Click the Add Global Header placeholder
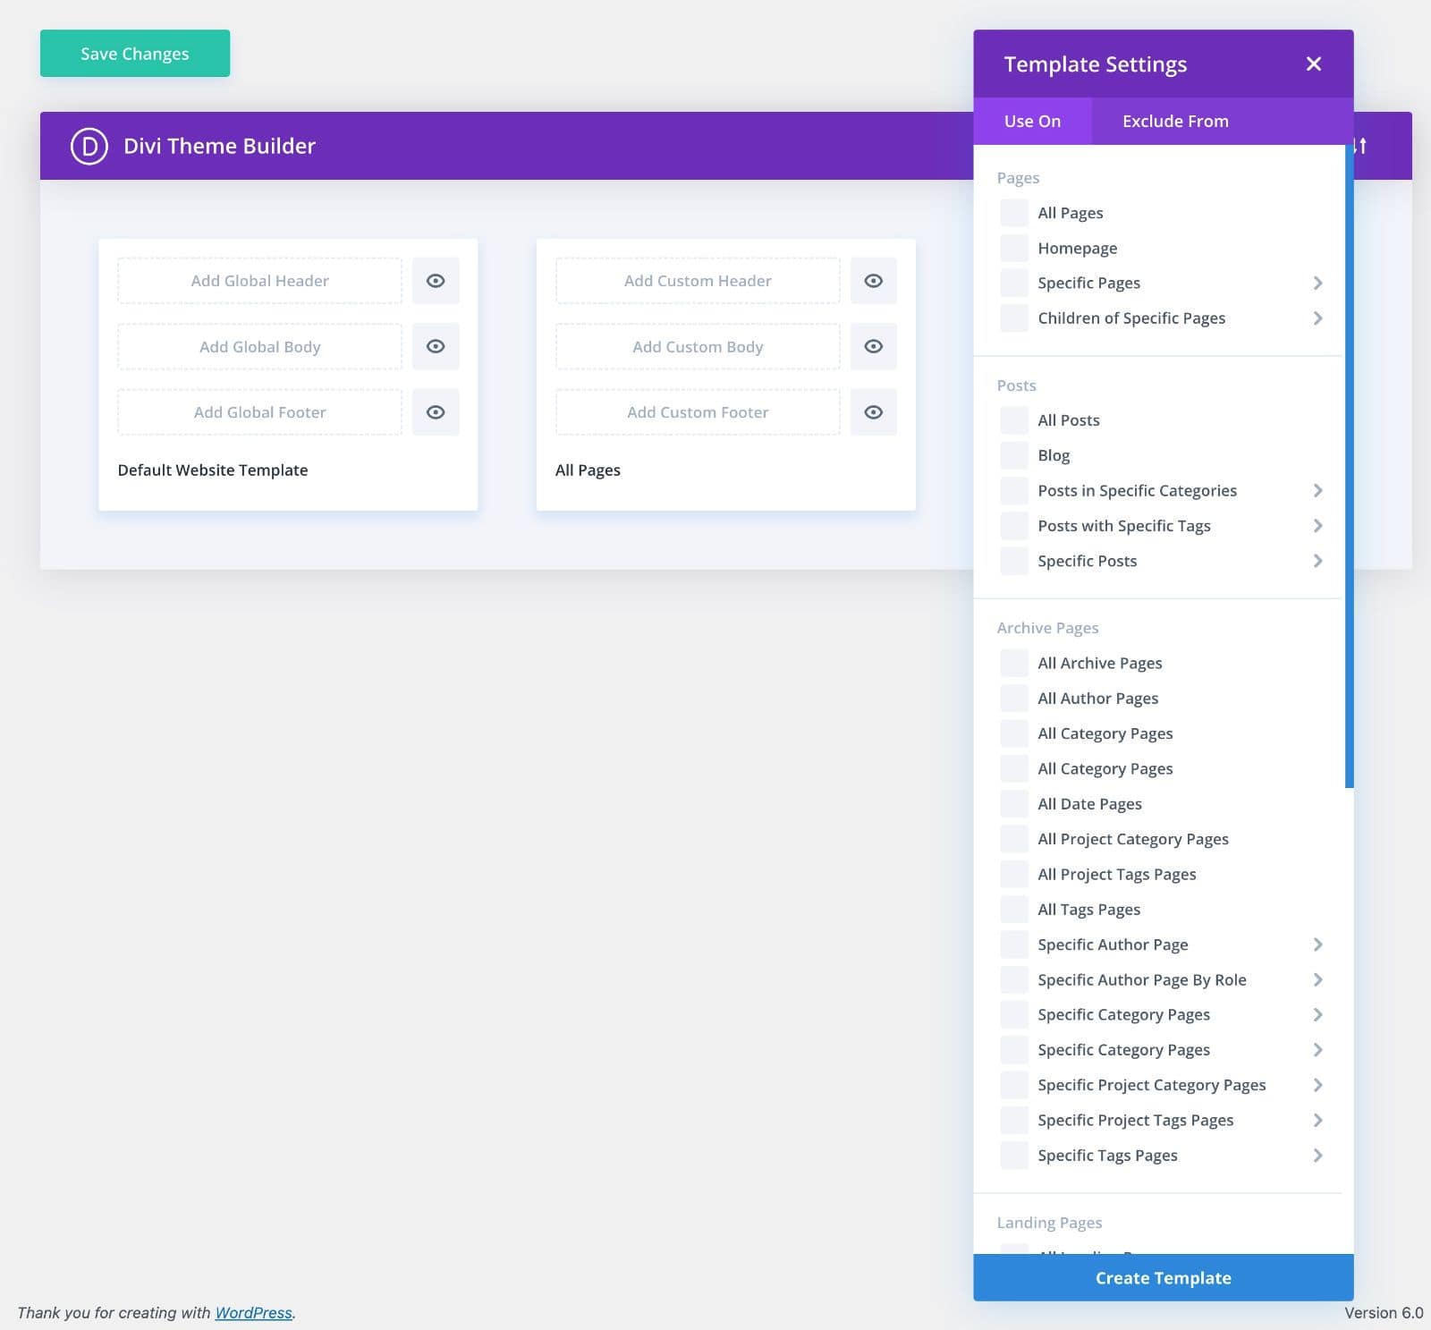The image size is (1431, 1330). pyautogui.click(x=259, y=280)
